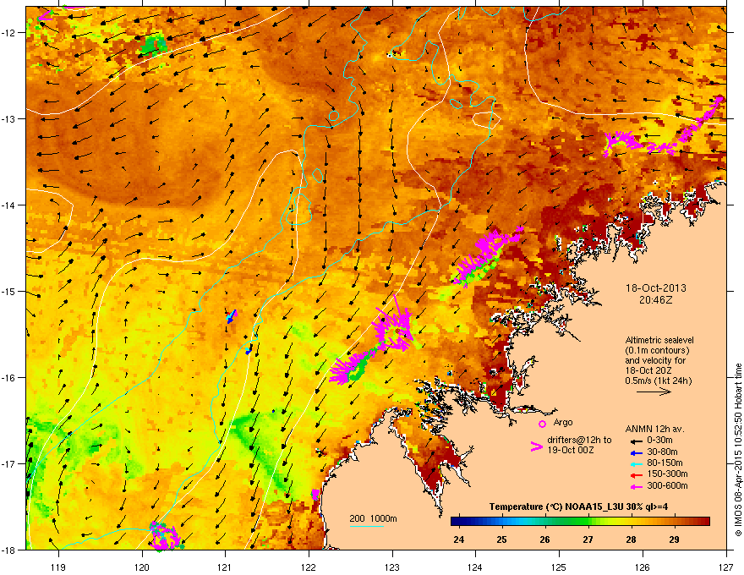Click the blue-cyan current arrow near 121°E, -15.3
The width and height of the screenshot is (744, 575).
231,316
